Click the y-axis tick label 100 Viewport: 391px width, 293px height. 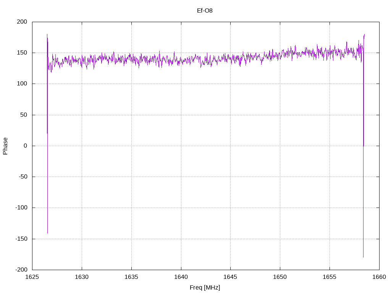coord(22,84)
